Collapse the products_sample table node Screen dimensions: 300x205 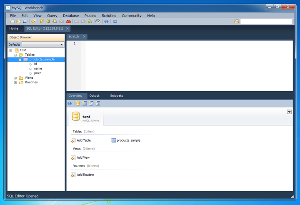(20, 60)
